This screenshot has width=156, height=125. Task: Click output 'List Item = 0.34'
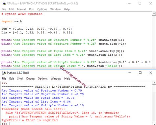36,102
